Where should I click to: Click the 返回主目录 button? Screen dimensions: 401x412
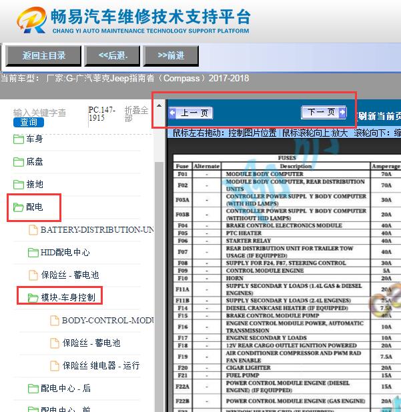(43, 56)
